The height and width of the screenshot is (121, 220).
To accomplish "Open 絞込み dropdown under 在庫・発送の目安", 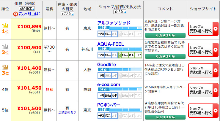I will [x=67, y=14].
